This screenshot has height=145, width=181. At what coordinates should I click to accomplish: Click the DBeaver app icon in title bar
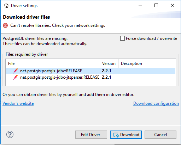coord(6,6)
